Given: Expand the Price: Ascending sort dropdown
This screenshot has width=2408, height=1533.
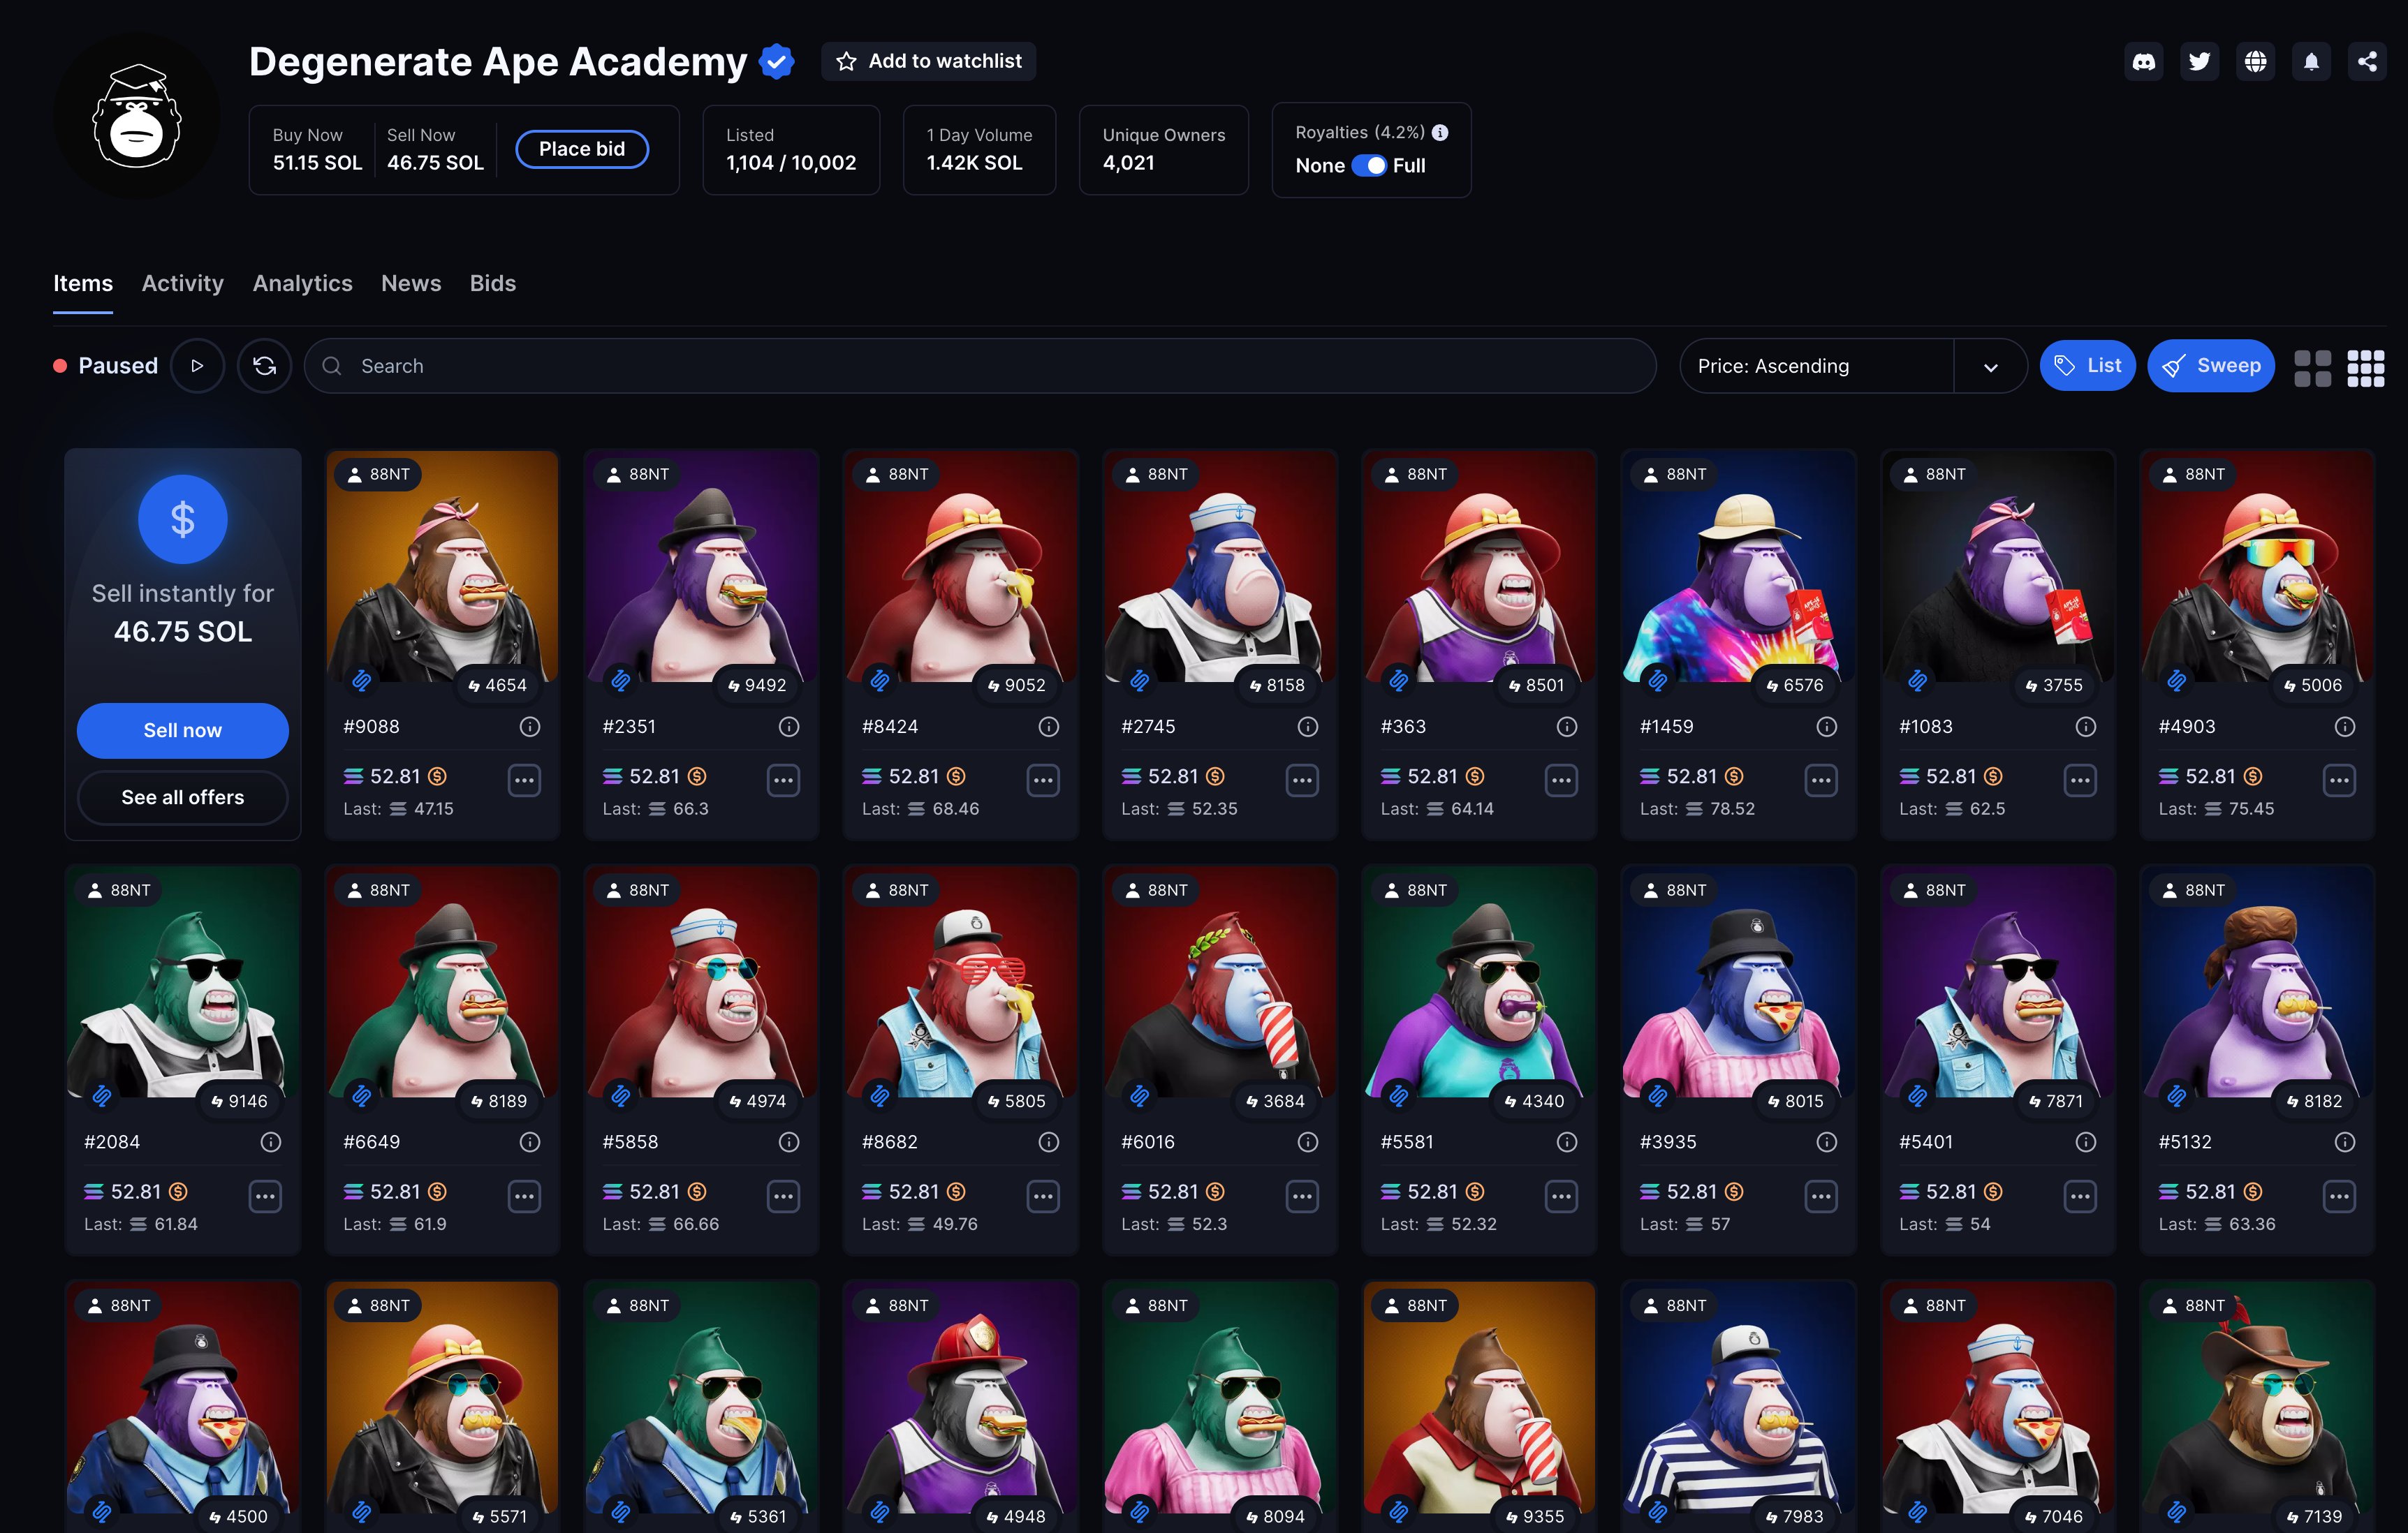Looking at the screenshot, I should (x=1990, y=366).
